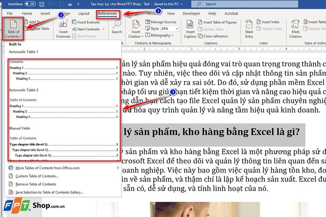Click the Insert Index page icon
Viewport: 326px width, 217px height.
(259, 22)
